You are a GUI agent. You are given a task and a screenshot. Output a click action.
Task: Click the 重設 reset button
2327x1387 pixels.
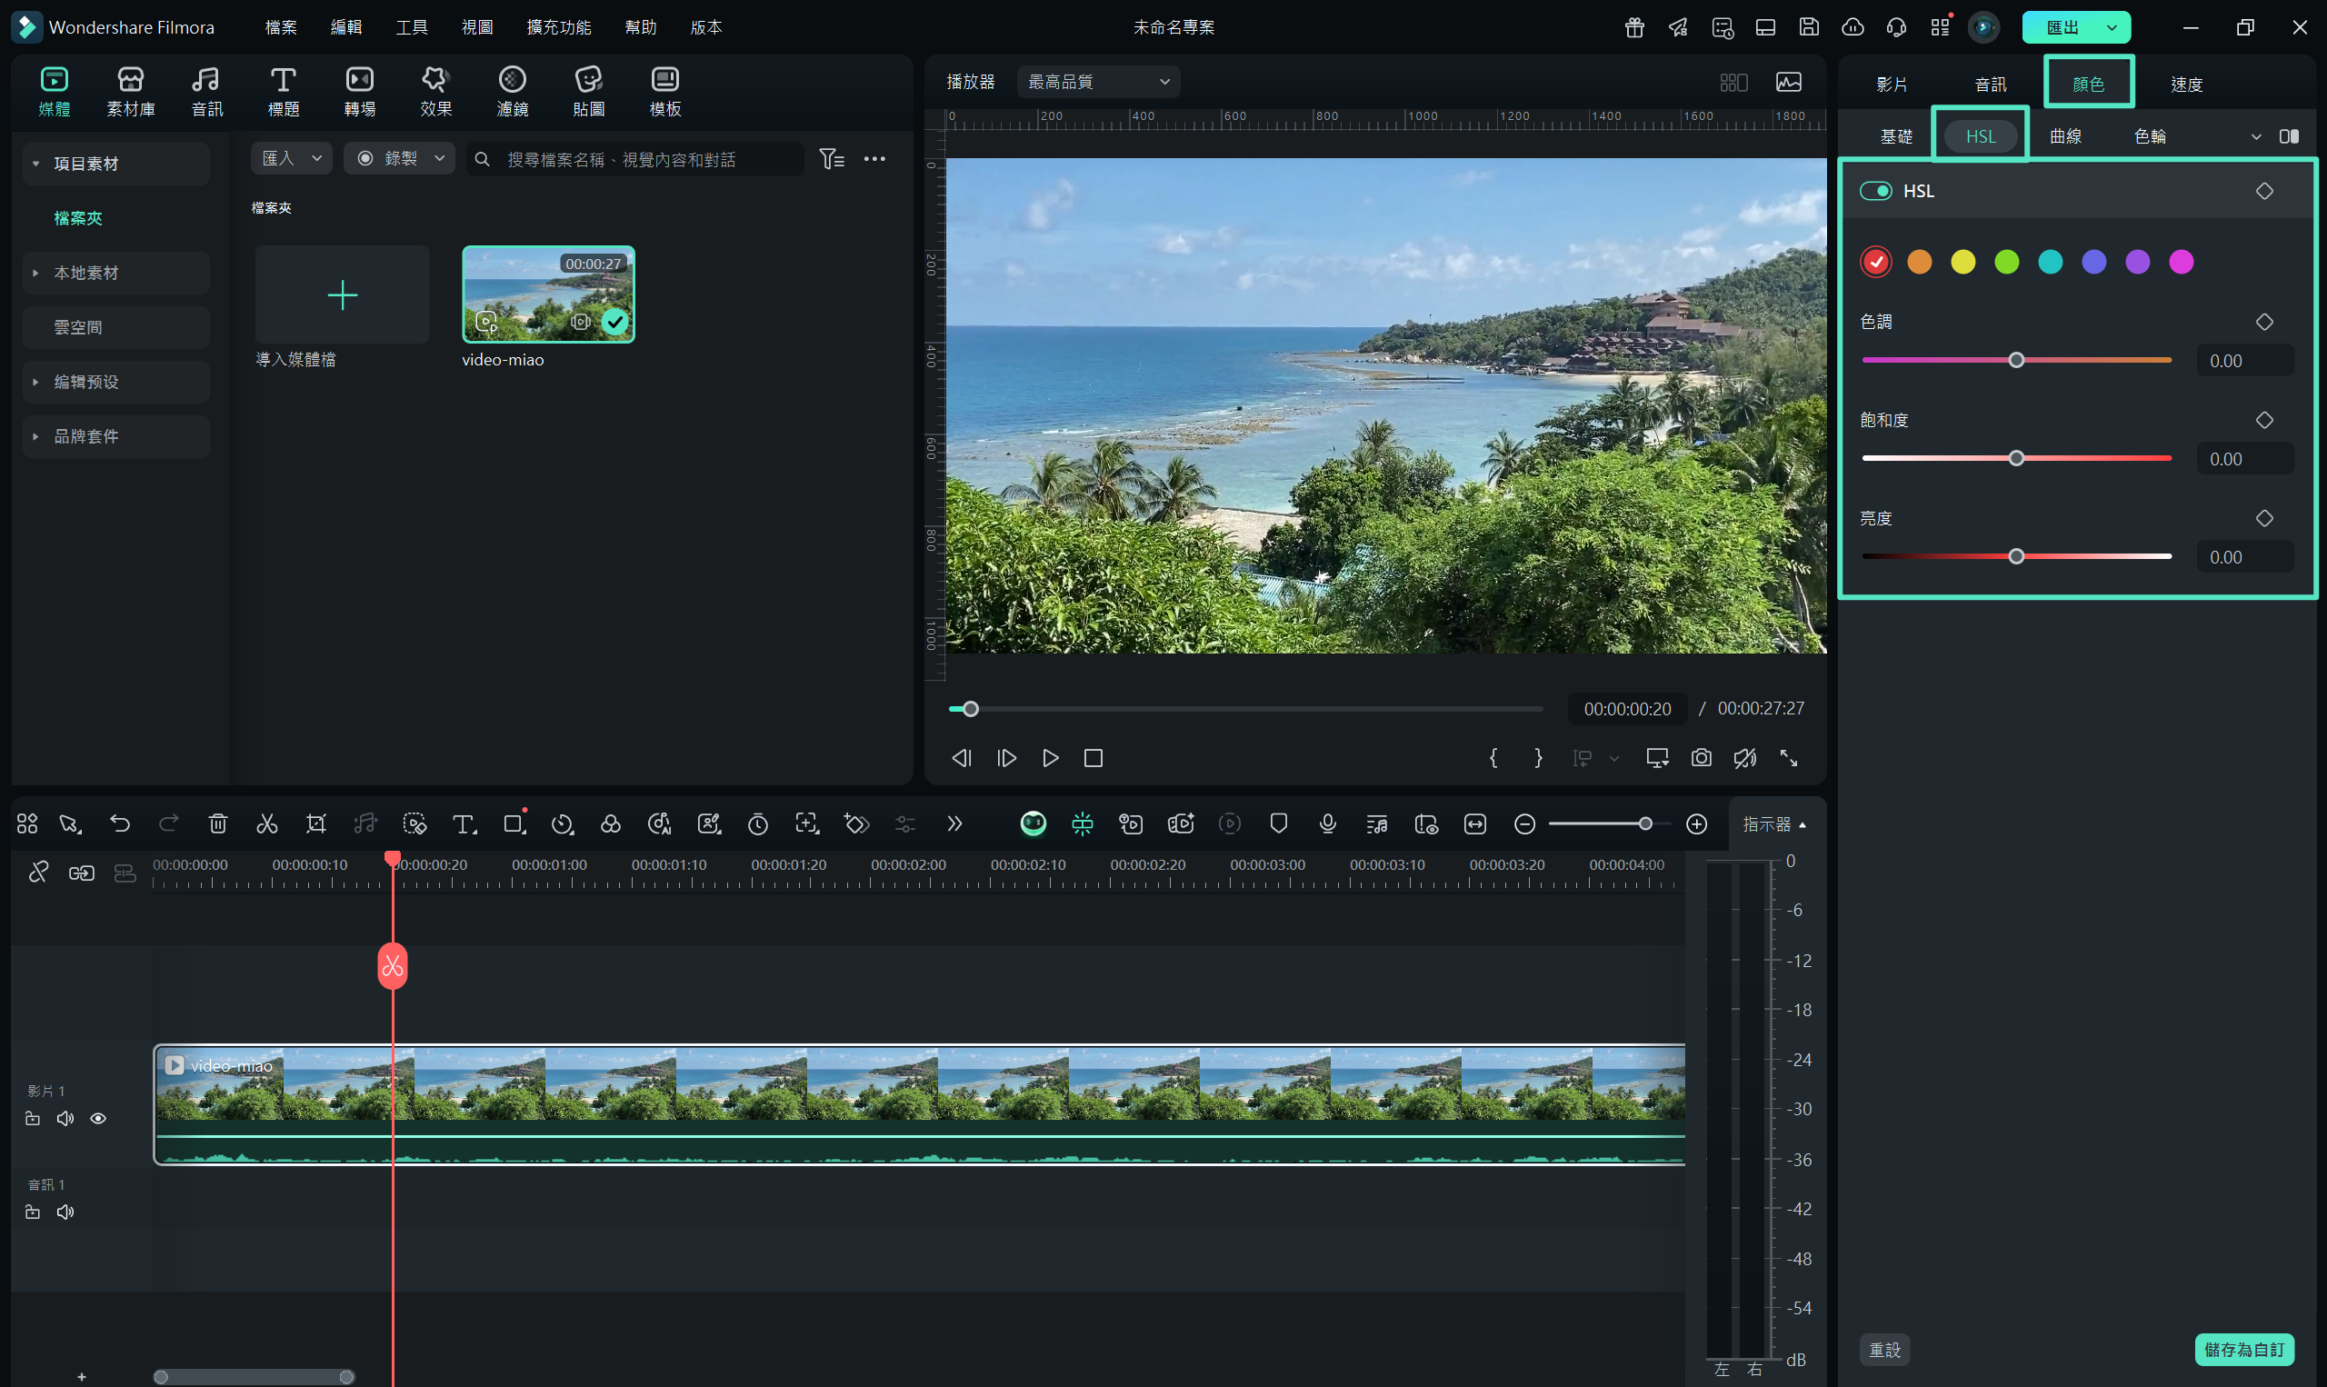[1884, 1350]
